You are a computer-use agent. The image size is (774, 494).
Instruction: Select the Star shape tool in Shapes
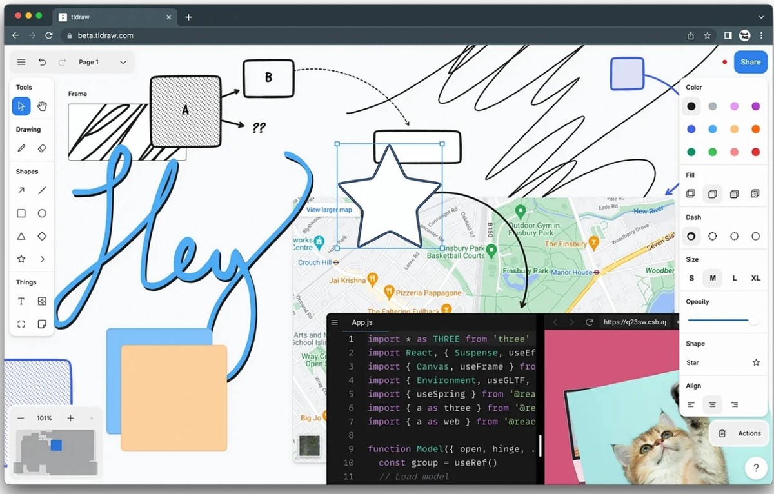[21, 259]
